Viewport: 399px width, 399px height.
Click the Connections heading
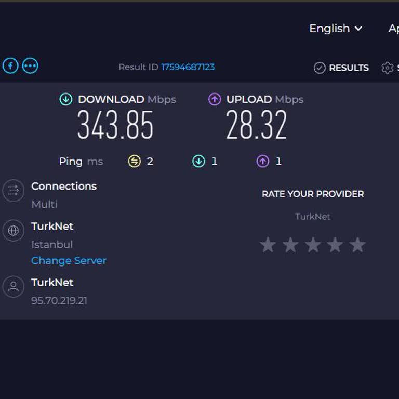pos(64,187)
